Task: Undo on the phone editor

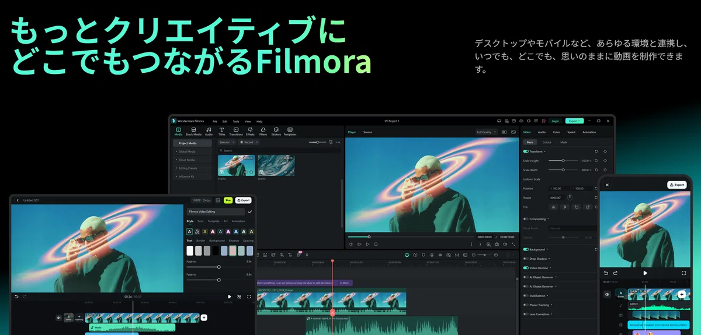Action: coord(606,273)
